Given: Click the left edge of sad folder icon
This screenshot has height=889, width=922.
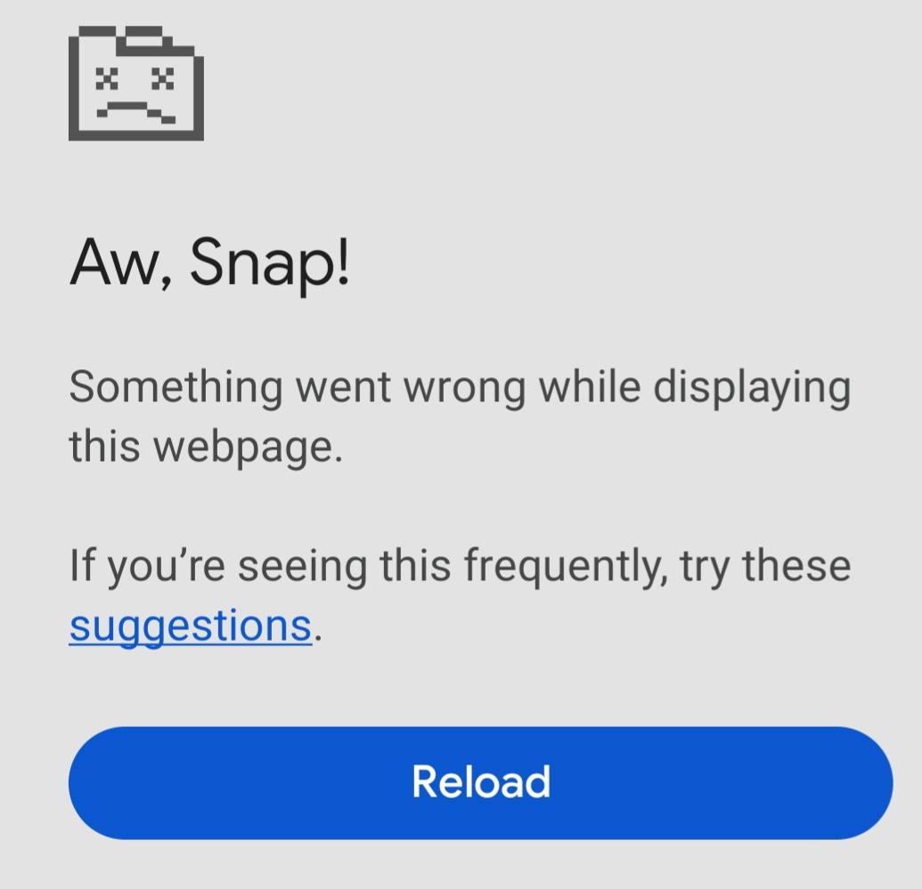Looking at the screenshot, I should tap(74, 86).
